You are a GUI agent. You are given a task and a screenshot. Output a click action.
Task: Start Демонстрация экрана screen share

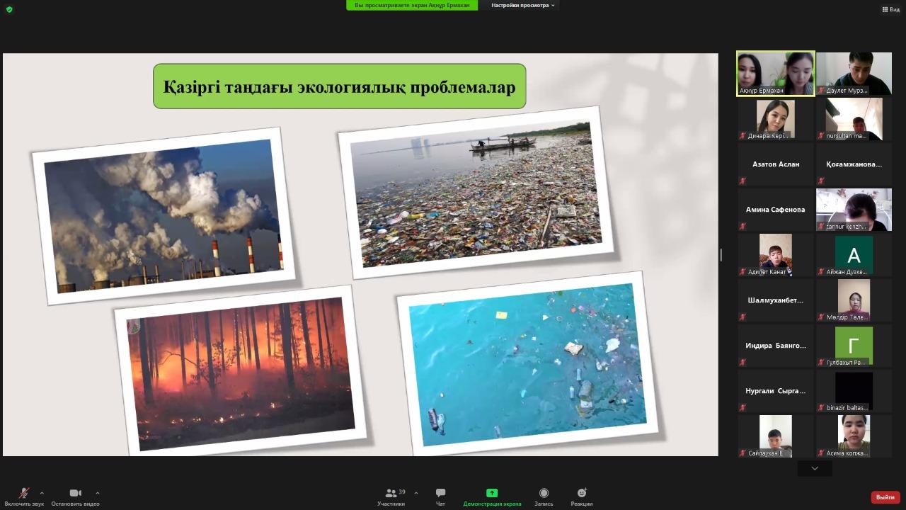click(x=492, y=496)
